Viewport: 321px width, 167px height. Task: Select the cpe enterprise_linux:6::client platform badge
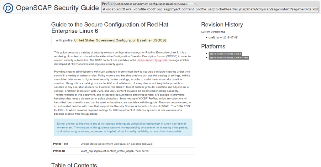pos(229,58)
